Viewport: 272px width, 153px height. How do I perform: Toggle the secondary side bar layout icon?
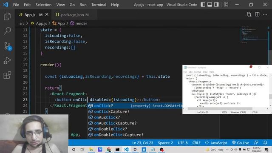click(x=216, y=5)
